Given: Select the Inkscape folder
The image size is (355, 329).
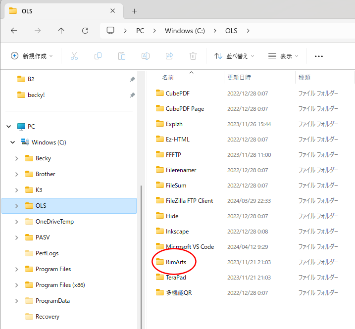Looking at the screenshot, I should 172,232.
